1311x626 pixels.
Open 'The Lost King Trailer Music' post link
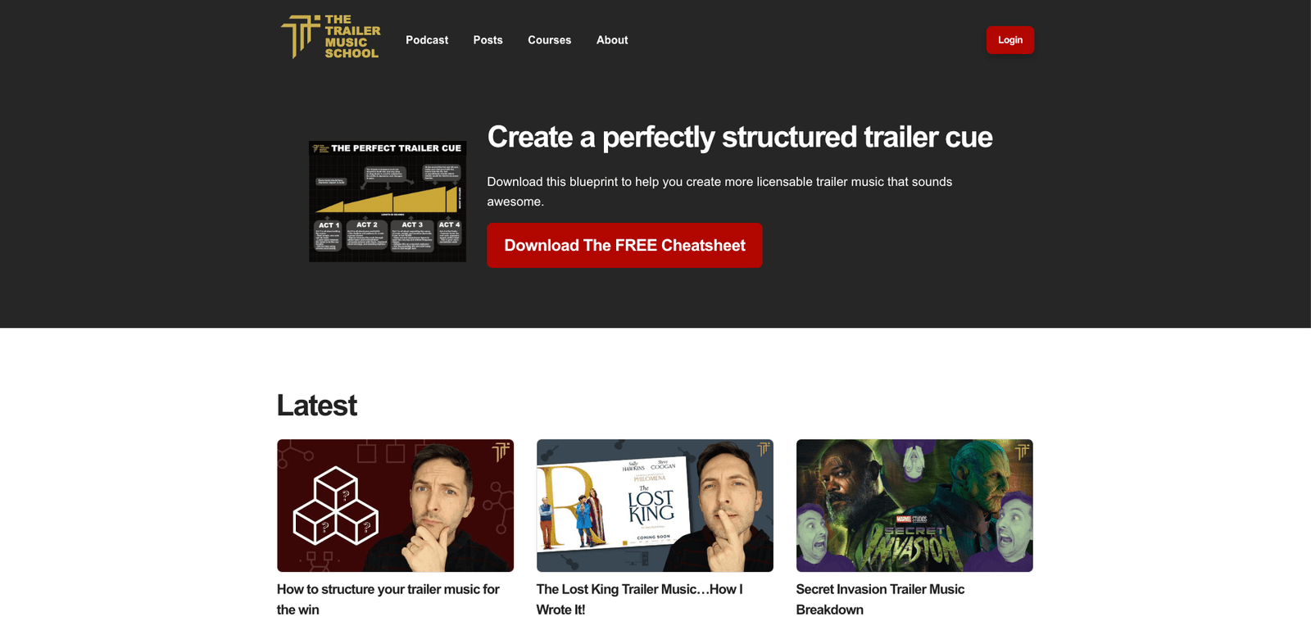640,599
